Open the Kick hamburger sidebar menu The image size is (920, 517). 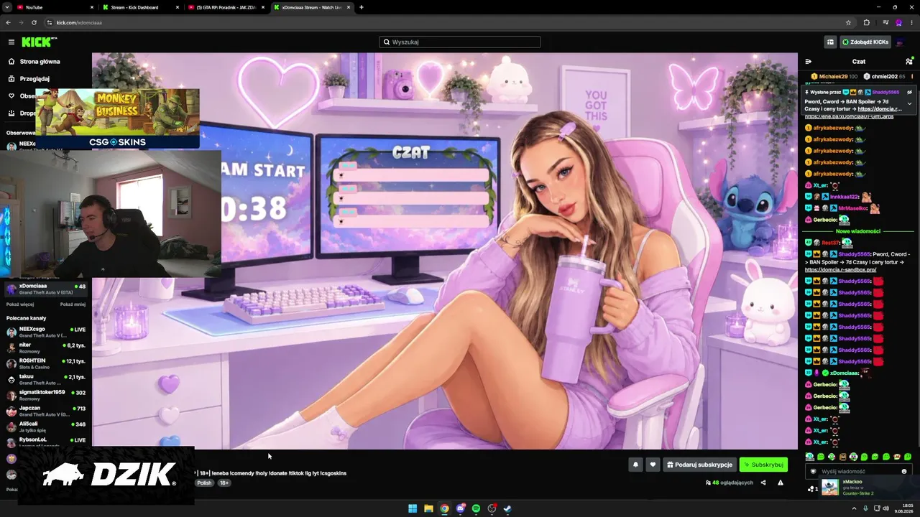(x=11, y=42)
